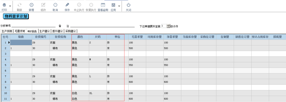
Task: Click the 存货结构 column header
Action: point(60,37)
